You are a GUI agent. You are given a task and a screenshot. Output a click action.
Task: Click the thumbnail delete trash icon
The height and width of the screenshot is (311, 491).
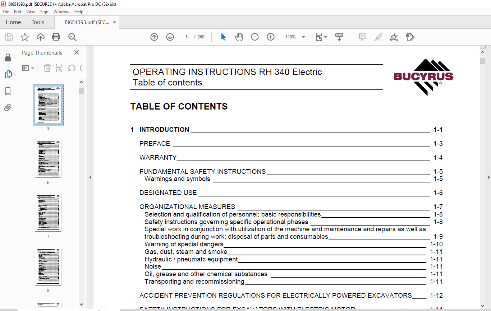click(x=47, y=68)
